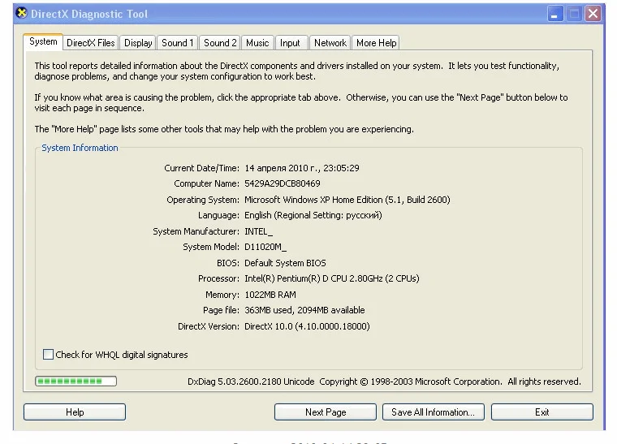This screenshot has height=444, width=617.
Task: Click the Language value English (Regional Setting: русский)
Action: pyautogui.click(x=313, y=216)
